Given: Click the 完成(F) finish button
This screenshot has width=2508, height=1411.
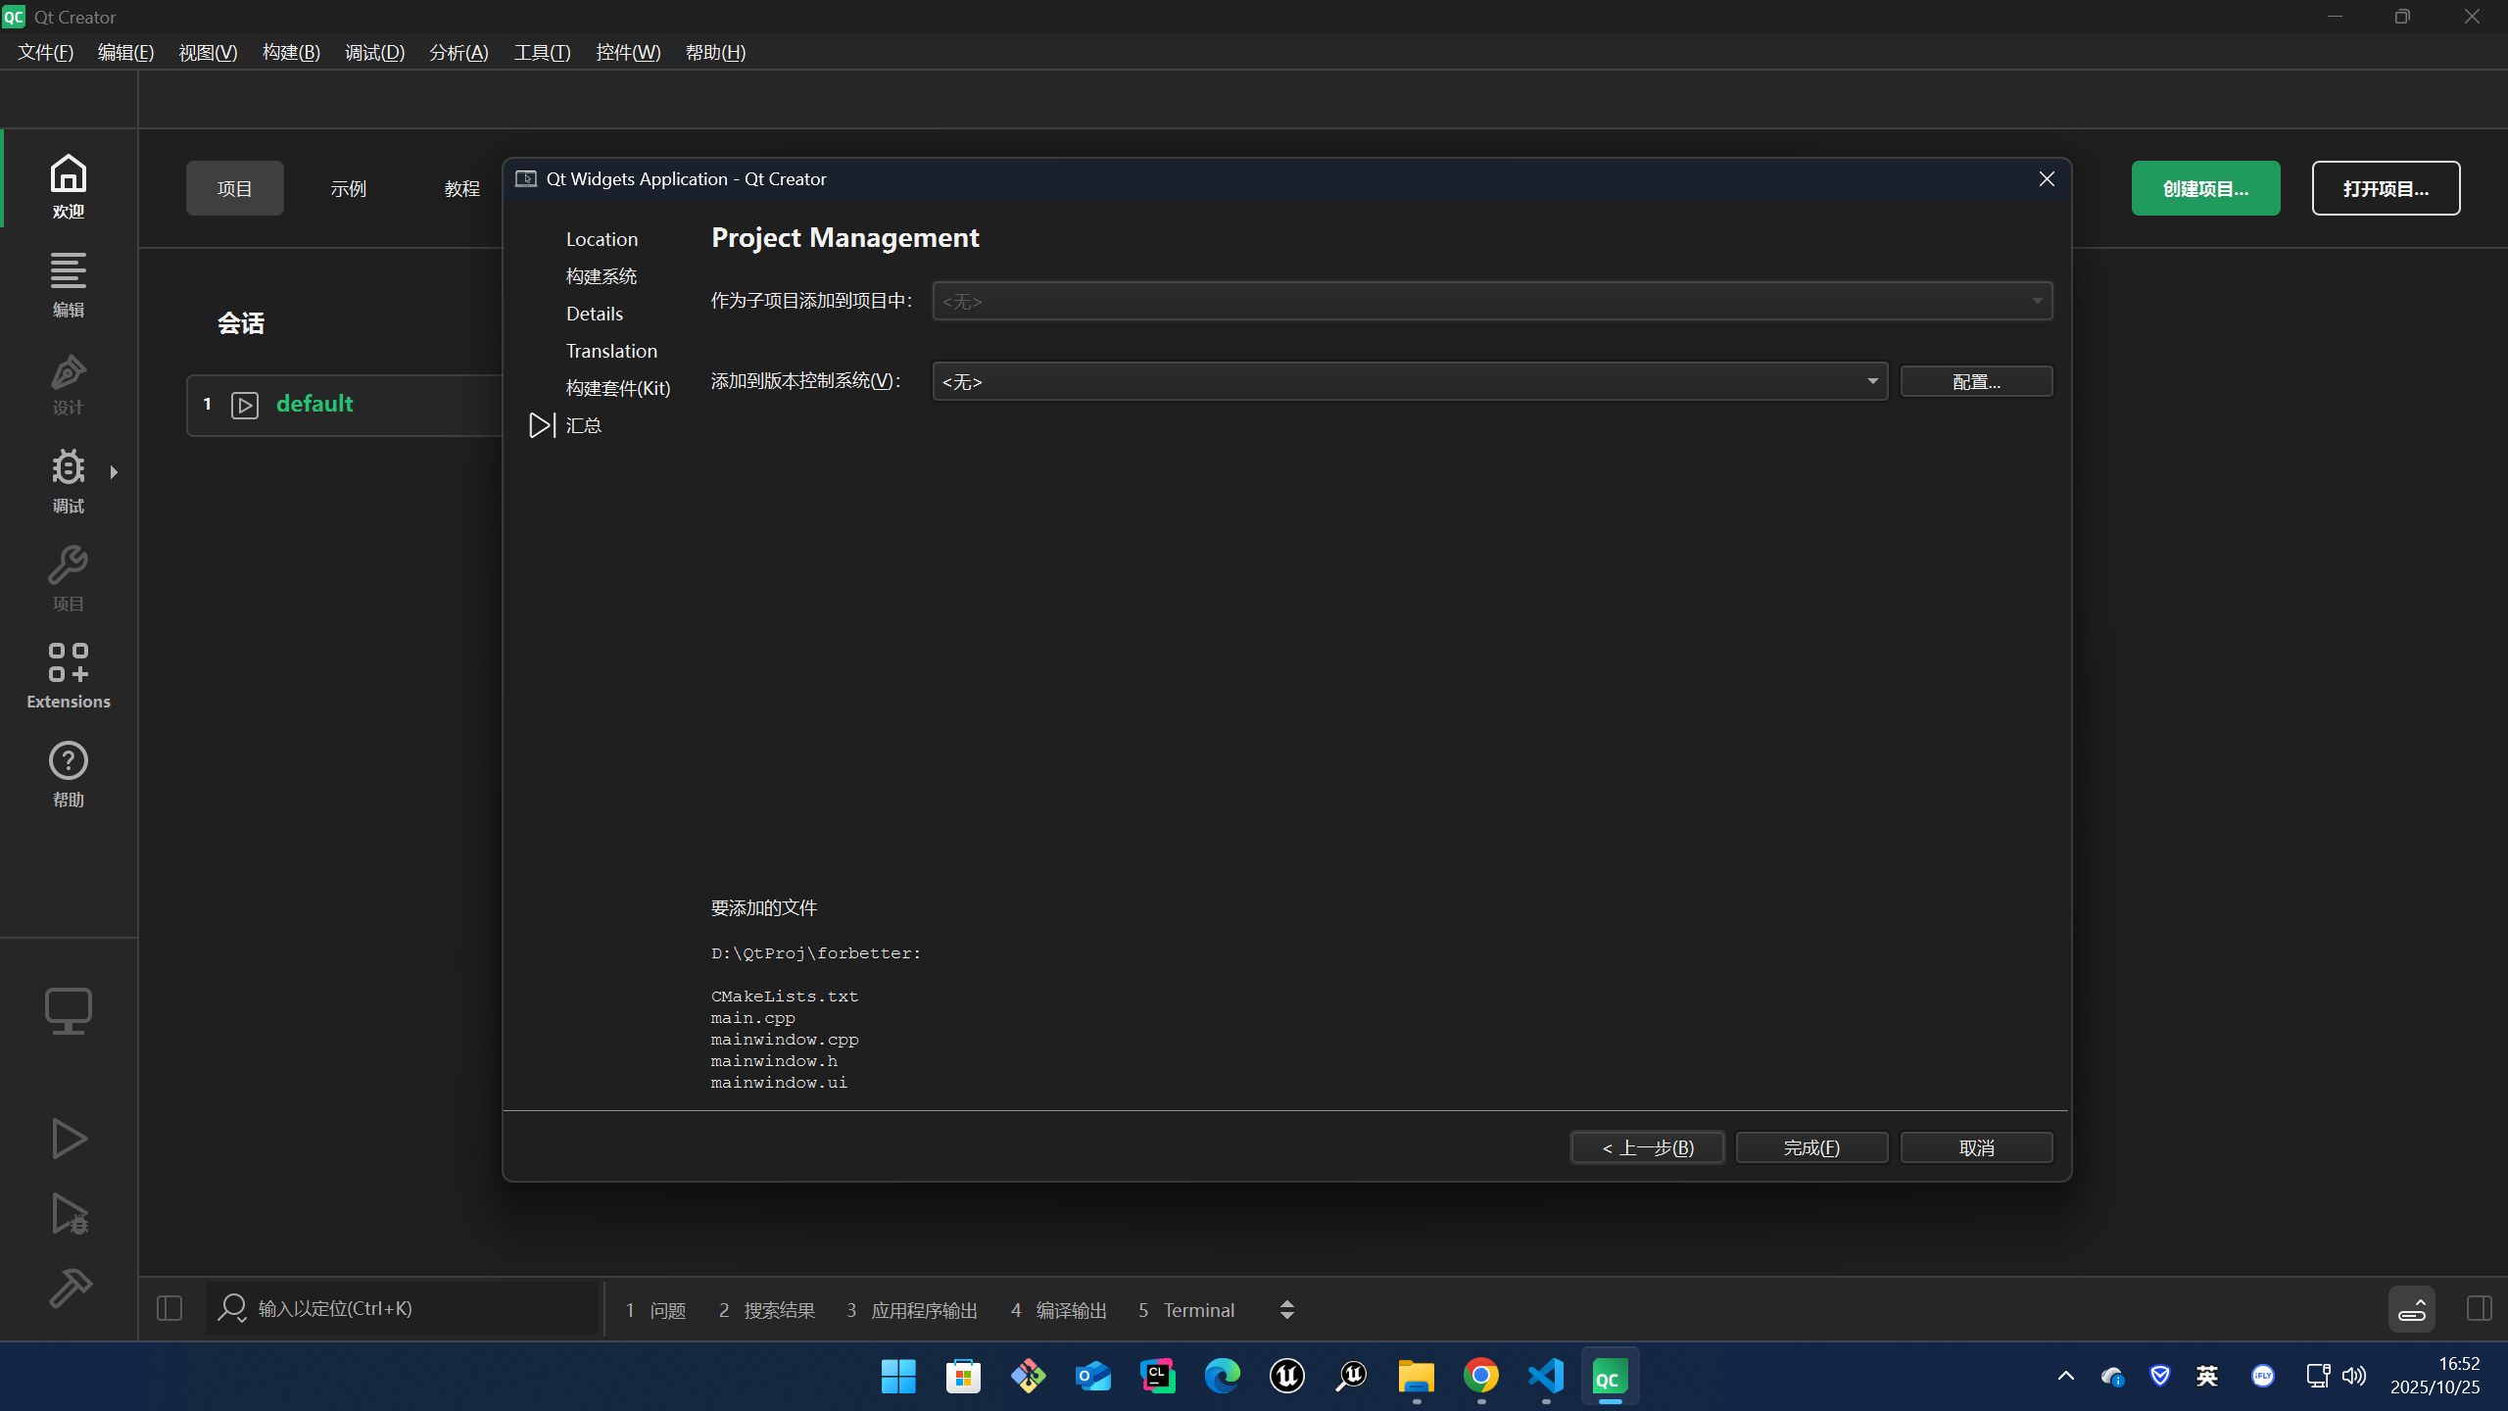Looking at the screenshot, I should tap(1810, 1147).
